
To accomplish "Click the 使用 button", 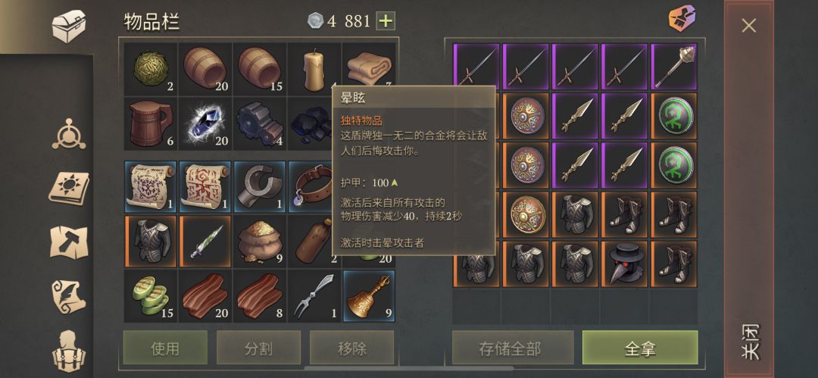I will 165,348.
